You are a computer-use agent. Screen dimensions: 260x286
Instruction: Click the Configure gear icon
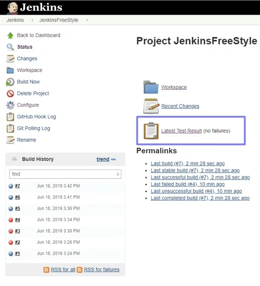pos(10,105)
